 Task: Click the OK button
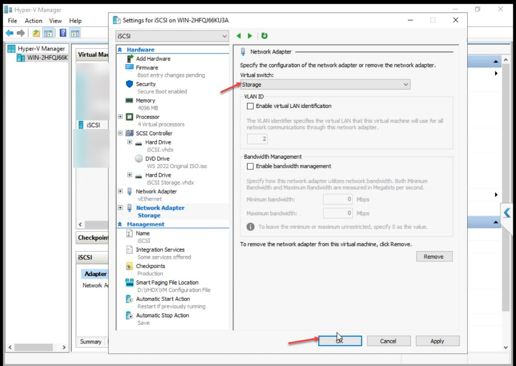[x=340, y=341]
